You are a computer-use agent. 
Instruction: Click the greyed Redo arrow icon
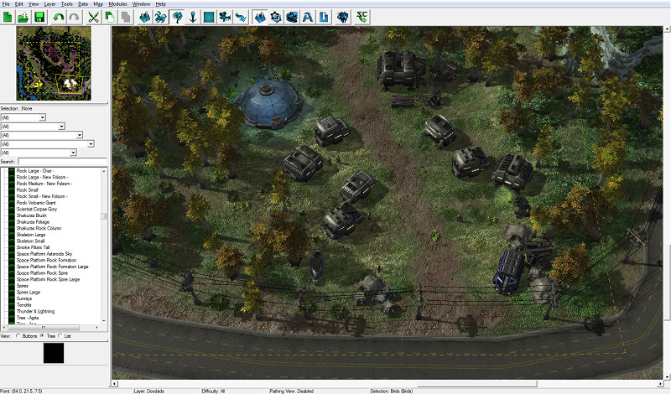pyautogui.click(x=74, y=17)
